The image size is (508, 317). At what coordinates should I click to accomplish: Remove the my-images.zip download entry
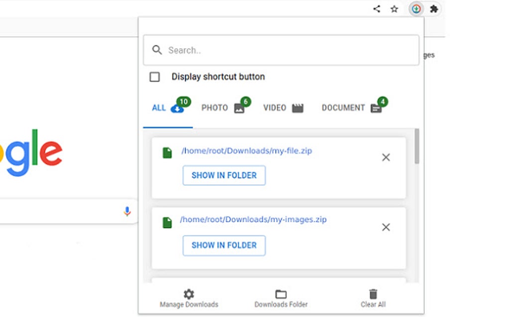(x=386, y=227)
